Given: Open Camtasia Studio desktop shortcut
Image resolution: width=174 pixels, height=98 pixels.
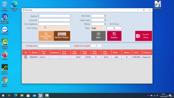Looking at the screenshot, I should [5, 44].
